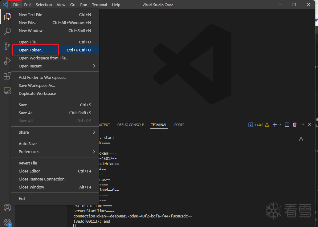Click the install terminal task icon

(x=251, y=125)
